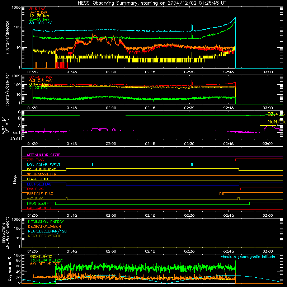Click the NON_SOLAR_EVENT flag label
This screenshot has height=287, width=287.
coord(43,165)
